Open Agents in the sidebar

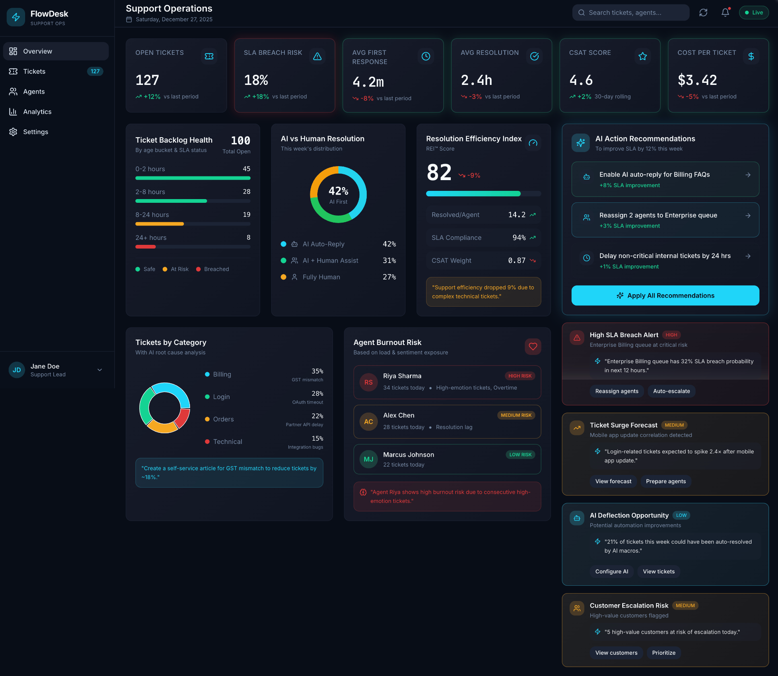pyautogui.click(x=56, y=92)
